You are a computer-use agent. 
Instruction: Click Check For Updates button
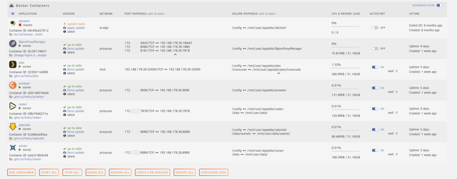click(153, 172)
